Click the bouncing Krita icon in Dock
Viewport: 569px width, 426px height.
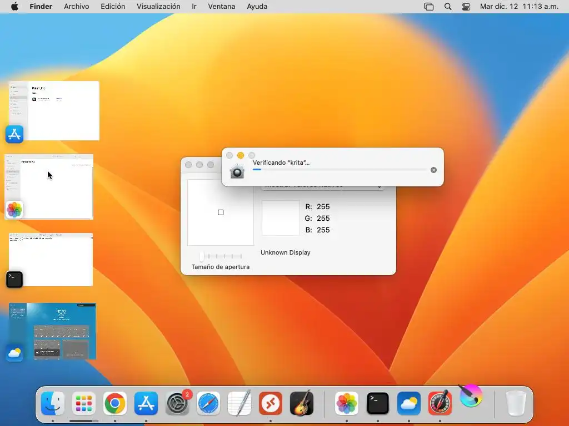[471, 396]
